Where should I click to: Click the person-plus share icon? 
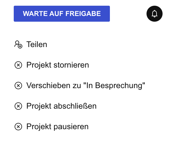point(18,44)
